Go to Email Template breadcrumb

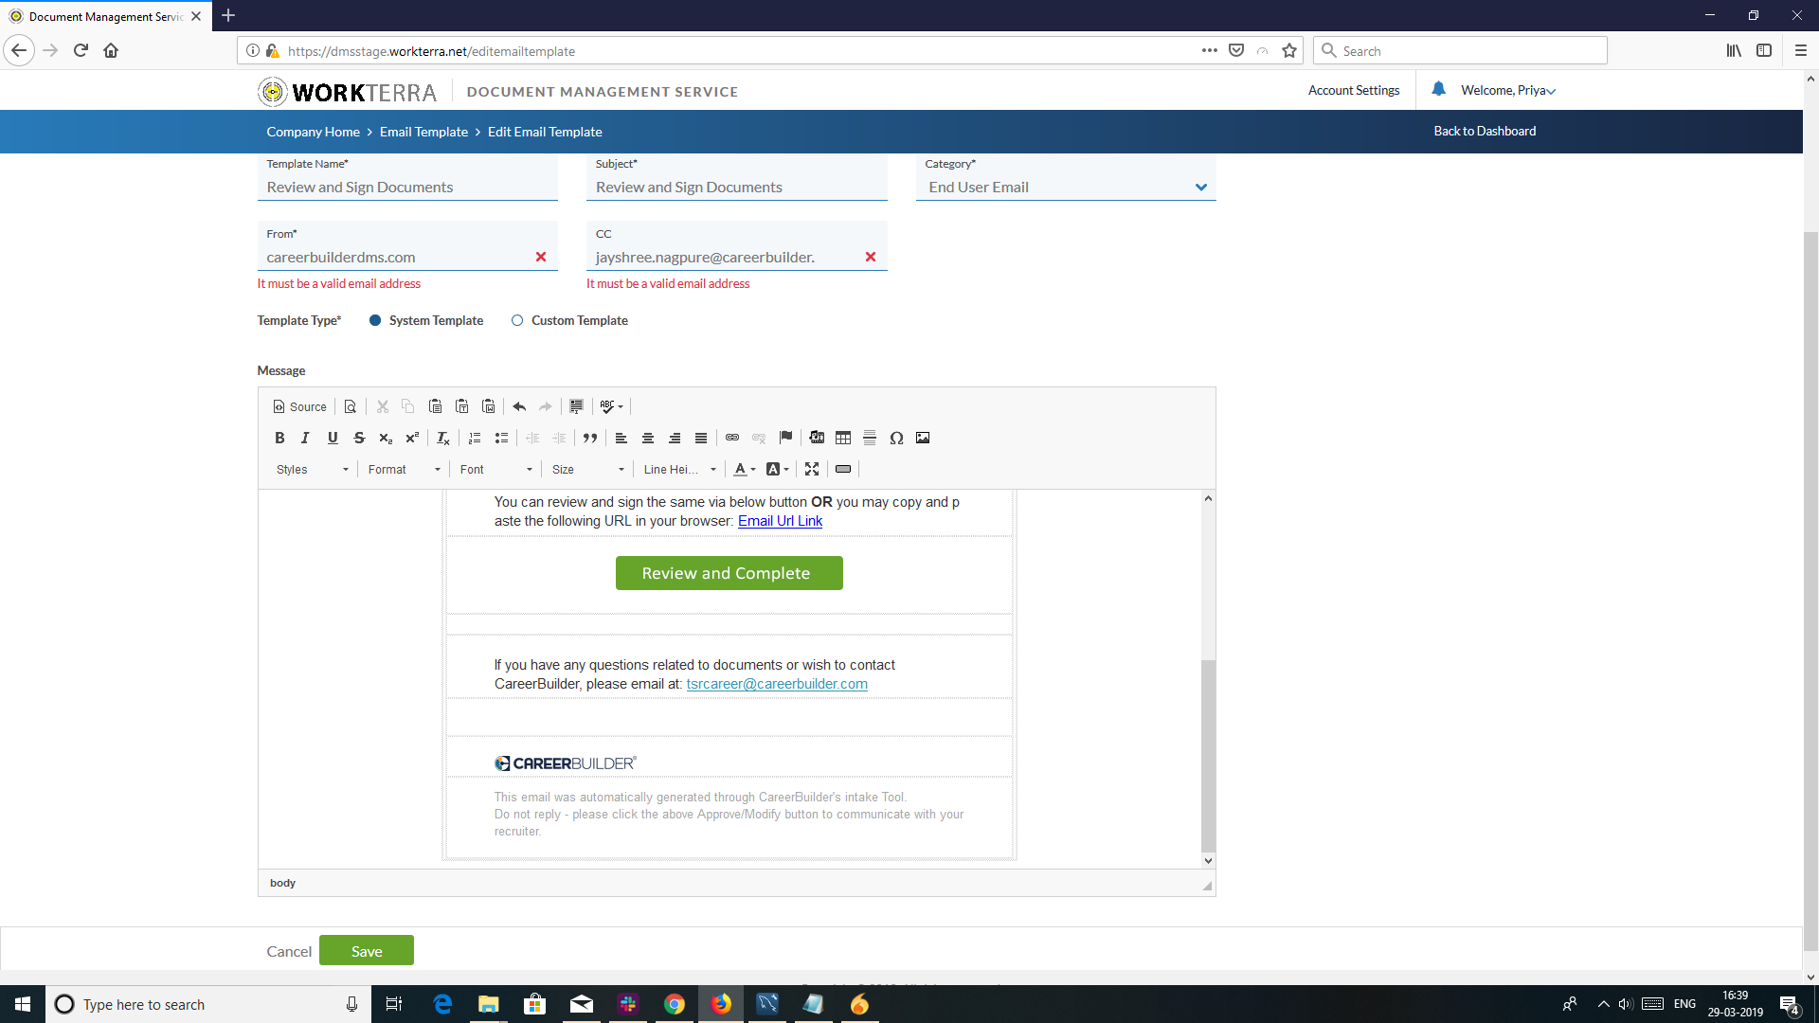click(x=423, y=132)
